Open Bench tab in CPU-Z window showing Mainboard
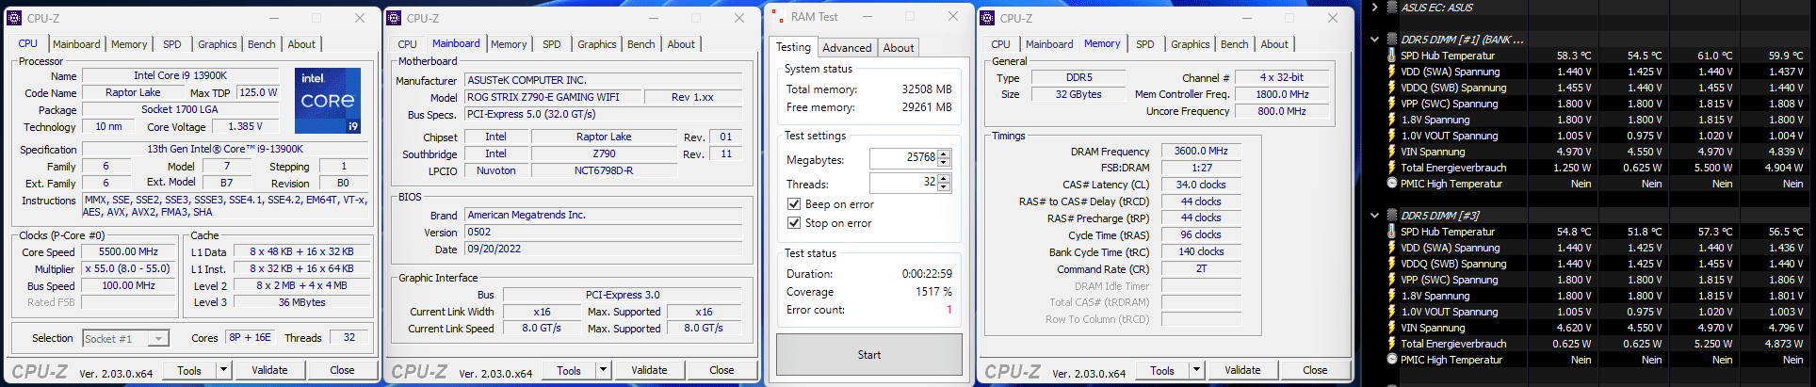 pos(641,44)
